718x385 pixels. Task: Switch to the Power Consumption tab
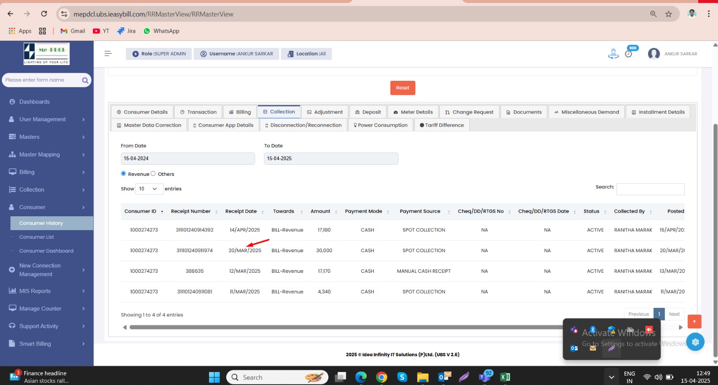pos(381,125)
